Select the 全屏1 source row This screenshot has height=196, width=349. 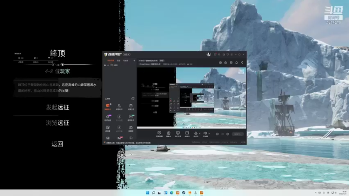[x=120, y=65]
